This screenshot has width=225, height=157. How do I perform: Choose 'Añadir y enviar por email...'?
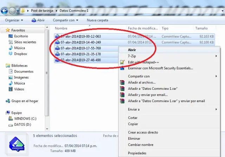(169, 95)
